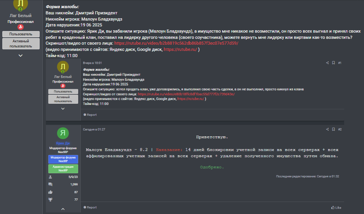Screen dimensions: 364x214
Task: Click the reaction score thumbs-up icon
Action: coord(51,192)
